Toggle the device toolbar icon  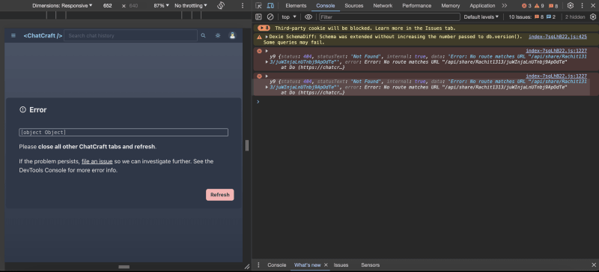click(x=270, y=6)
